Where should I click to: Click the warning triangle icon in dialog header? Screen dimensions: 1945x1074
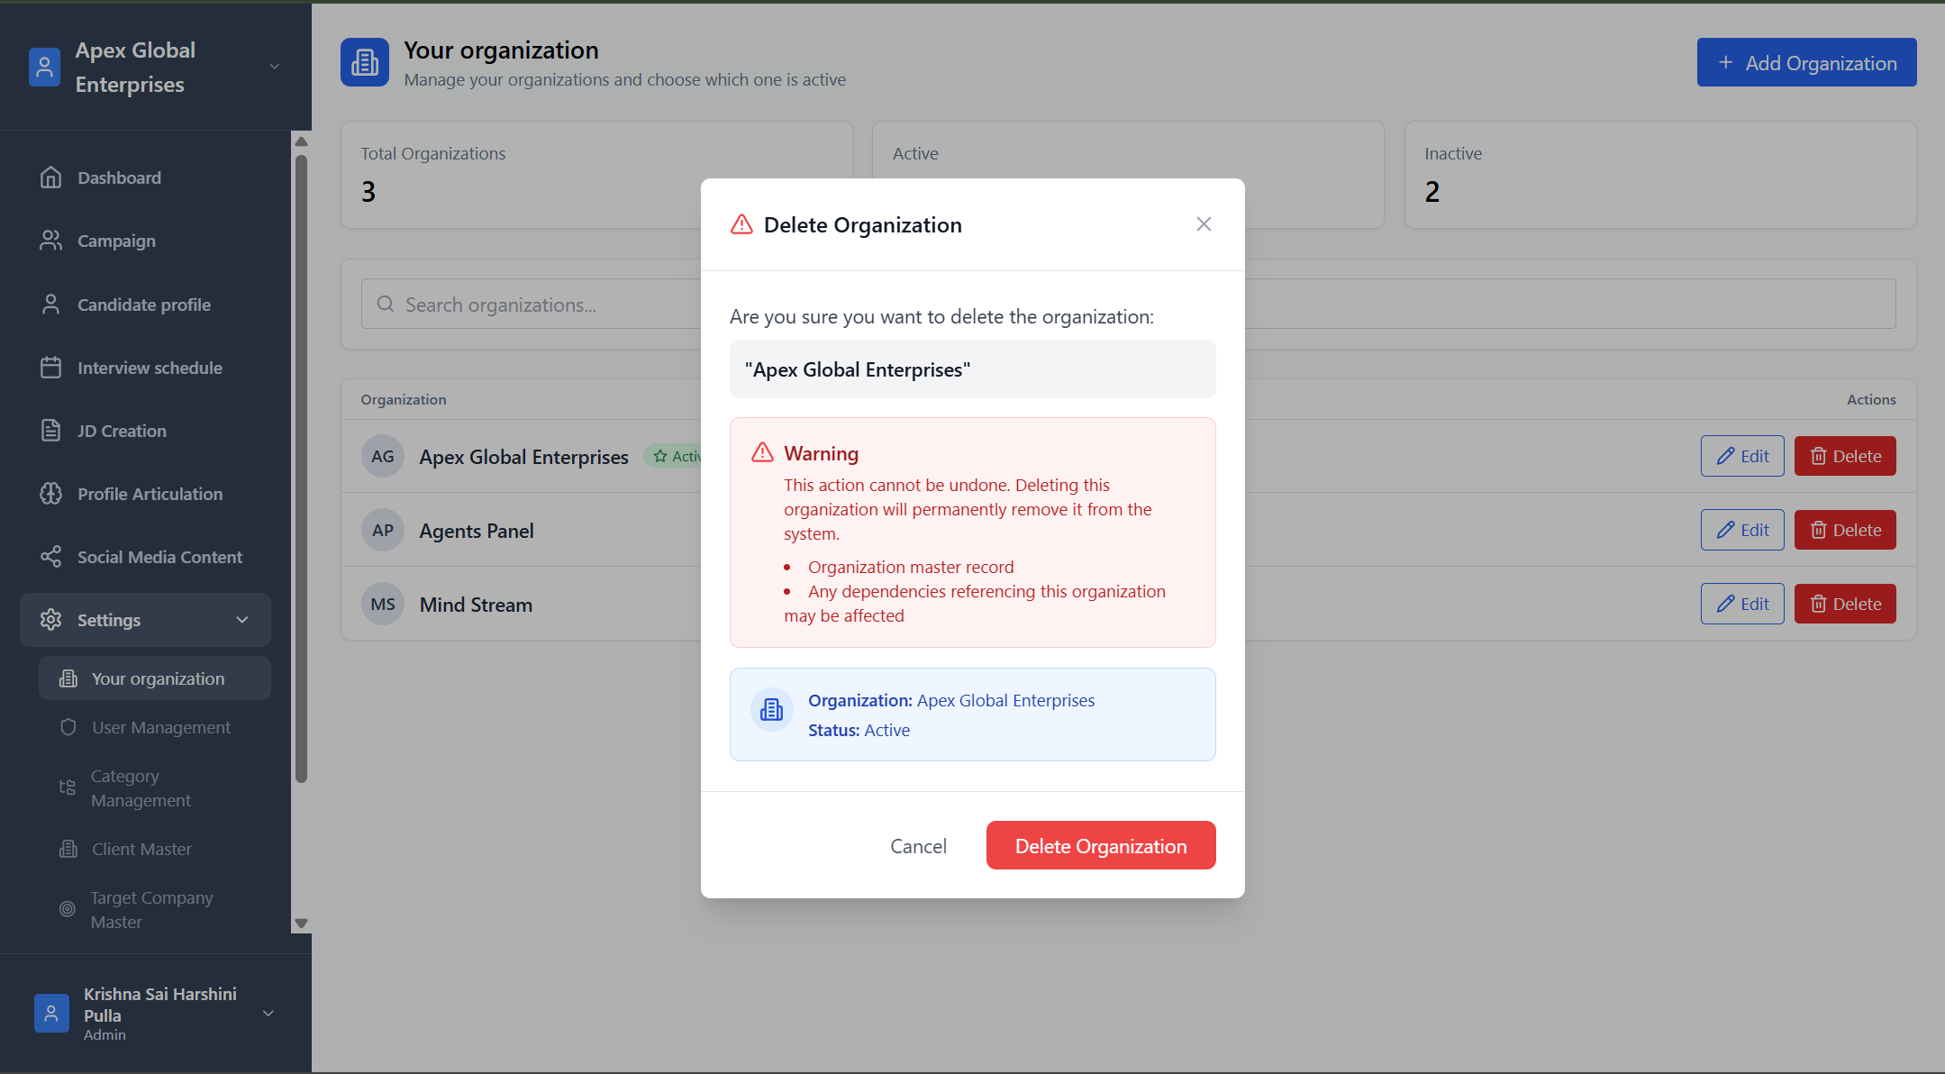click(741, 224)
